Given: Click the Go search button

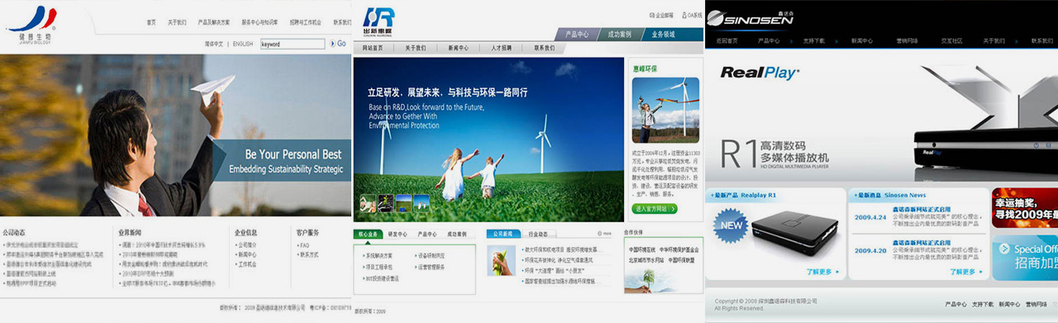Looking at the screenshot, I should point(338,44).
